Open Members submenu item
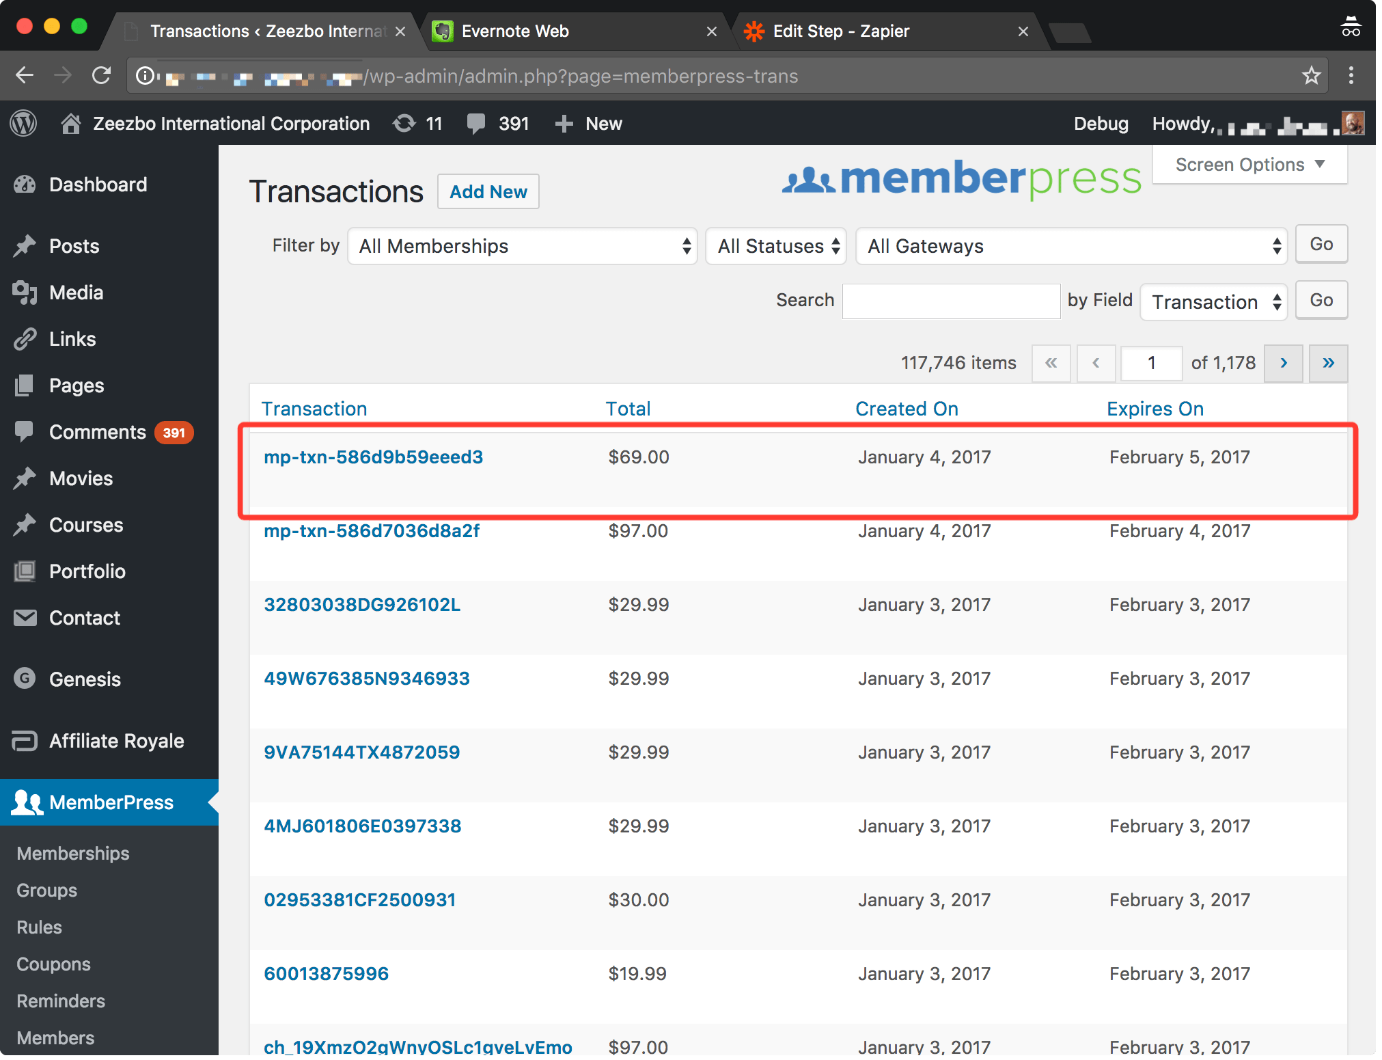 coord(56,1037)
